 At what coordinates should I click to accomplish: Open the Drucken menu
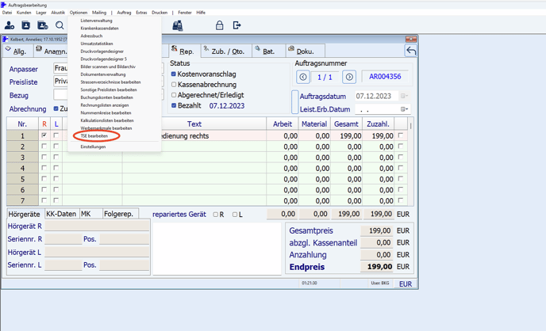tap(160, 13)
